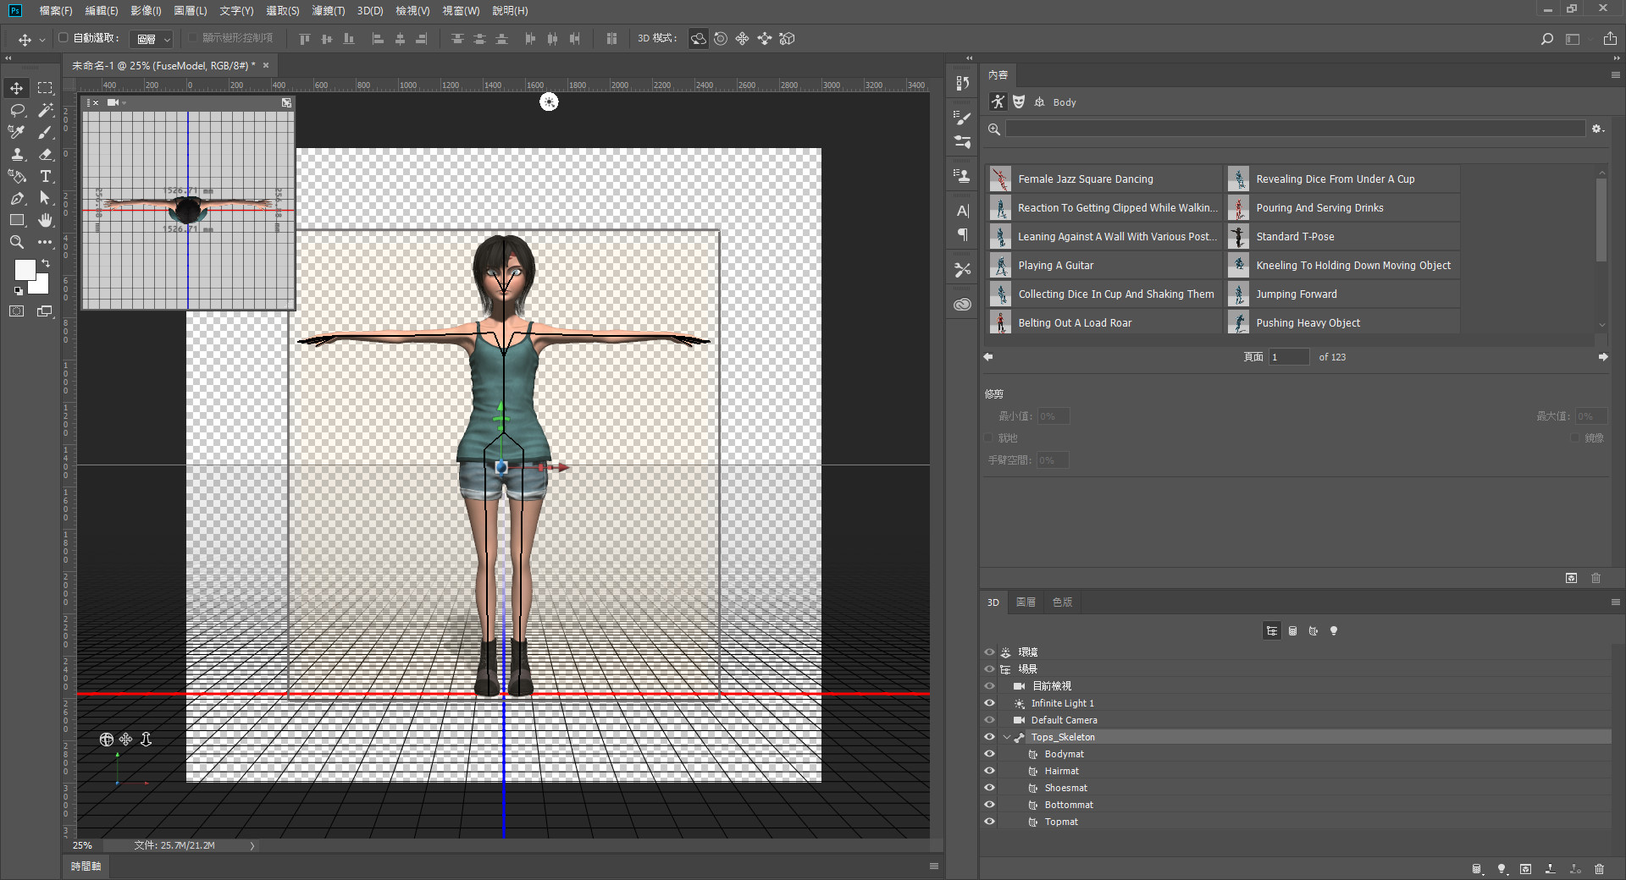Image resolution: width=1626 pixels, height=880 pixels.
Task: Click the foreground color swatch
Action: point(25,270)
